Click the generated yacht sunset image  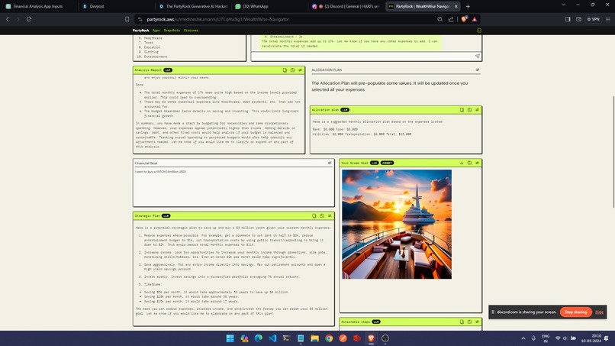pos(397,225)
